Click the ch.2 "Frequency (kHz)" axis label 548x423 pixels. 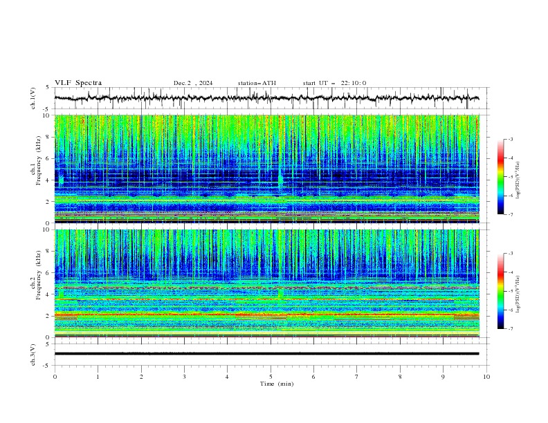click(x=38, y=274)
